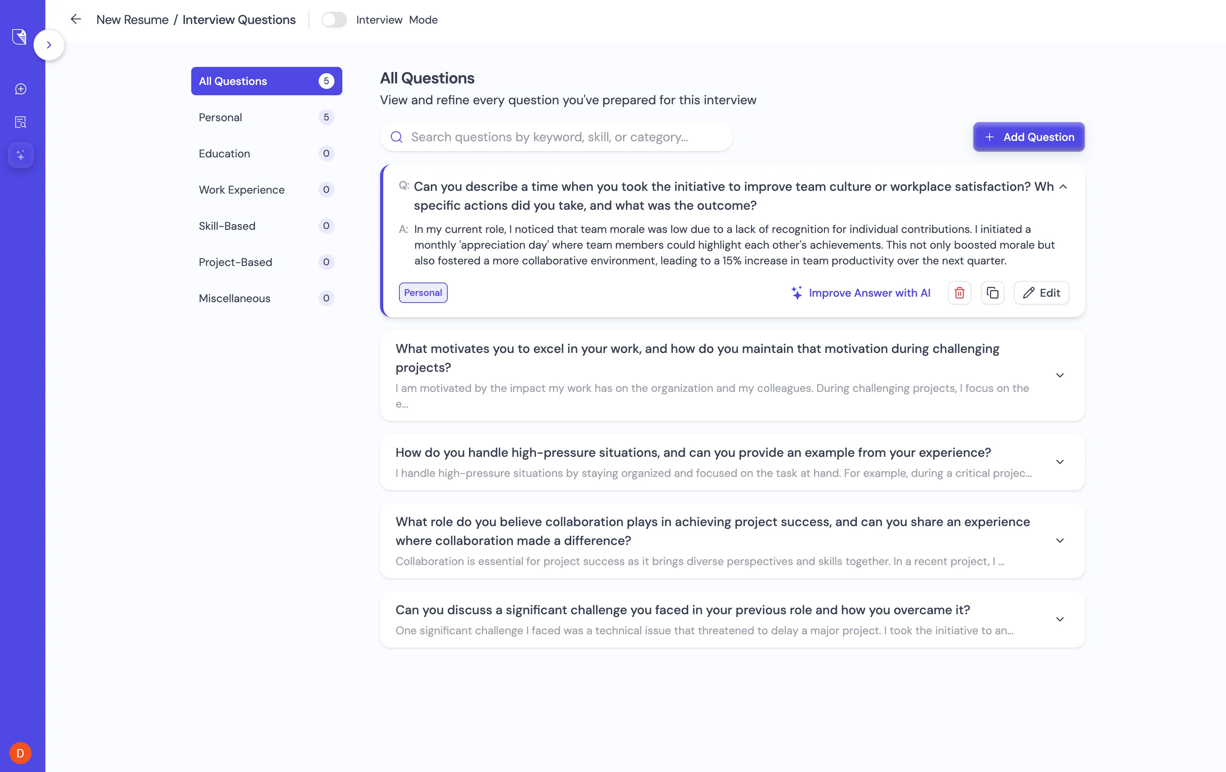Expand the collaboration question card
Image resolution: width=1226 pixels, height=772 pixels.
click(x=1060, y=541)
